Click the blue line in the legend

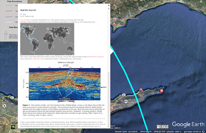9,17
